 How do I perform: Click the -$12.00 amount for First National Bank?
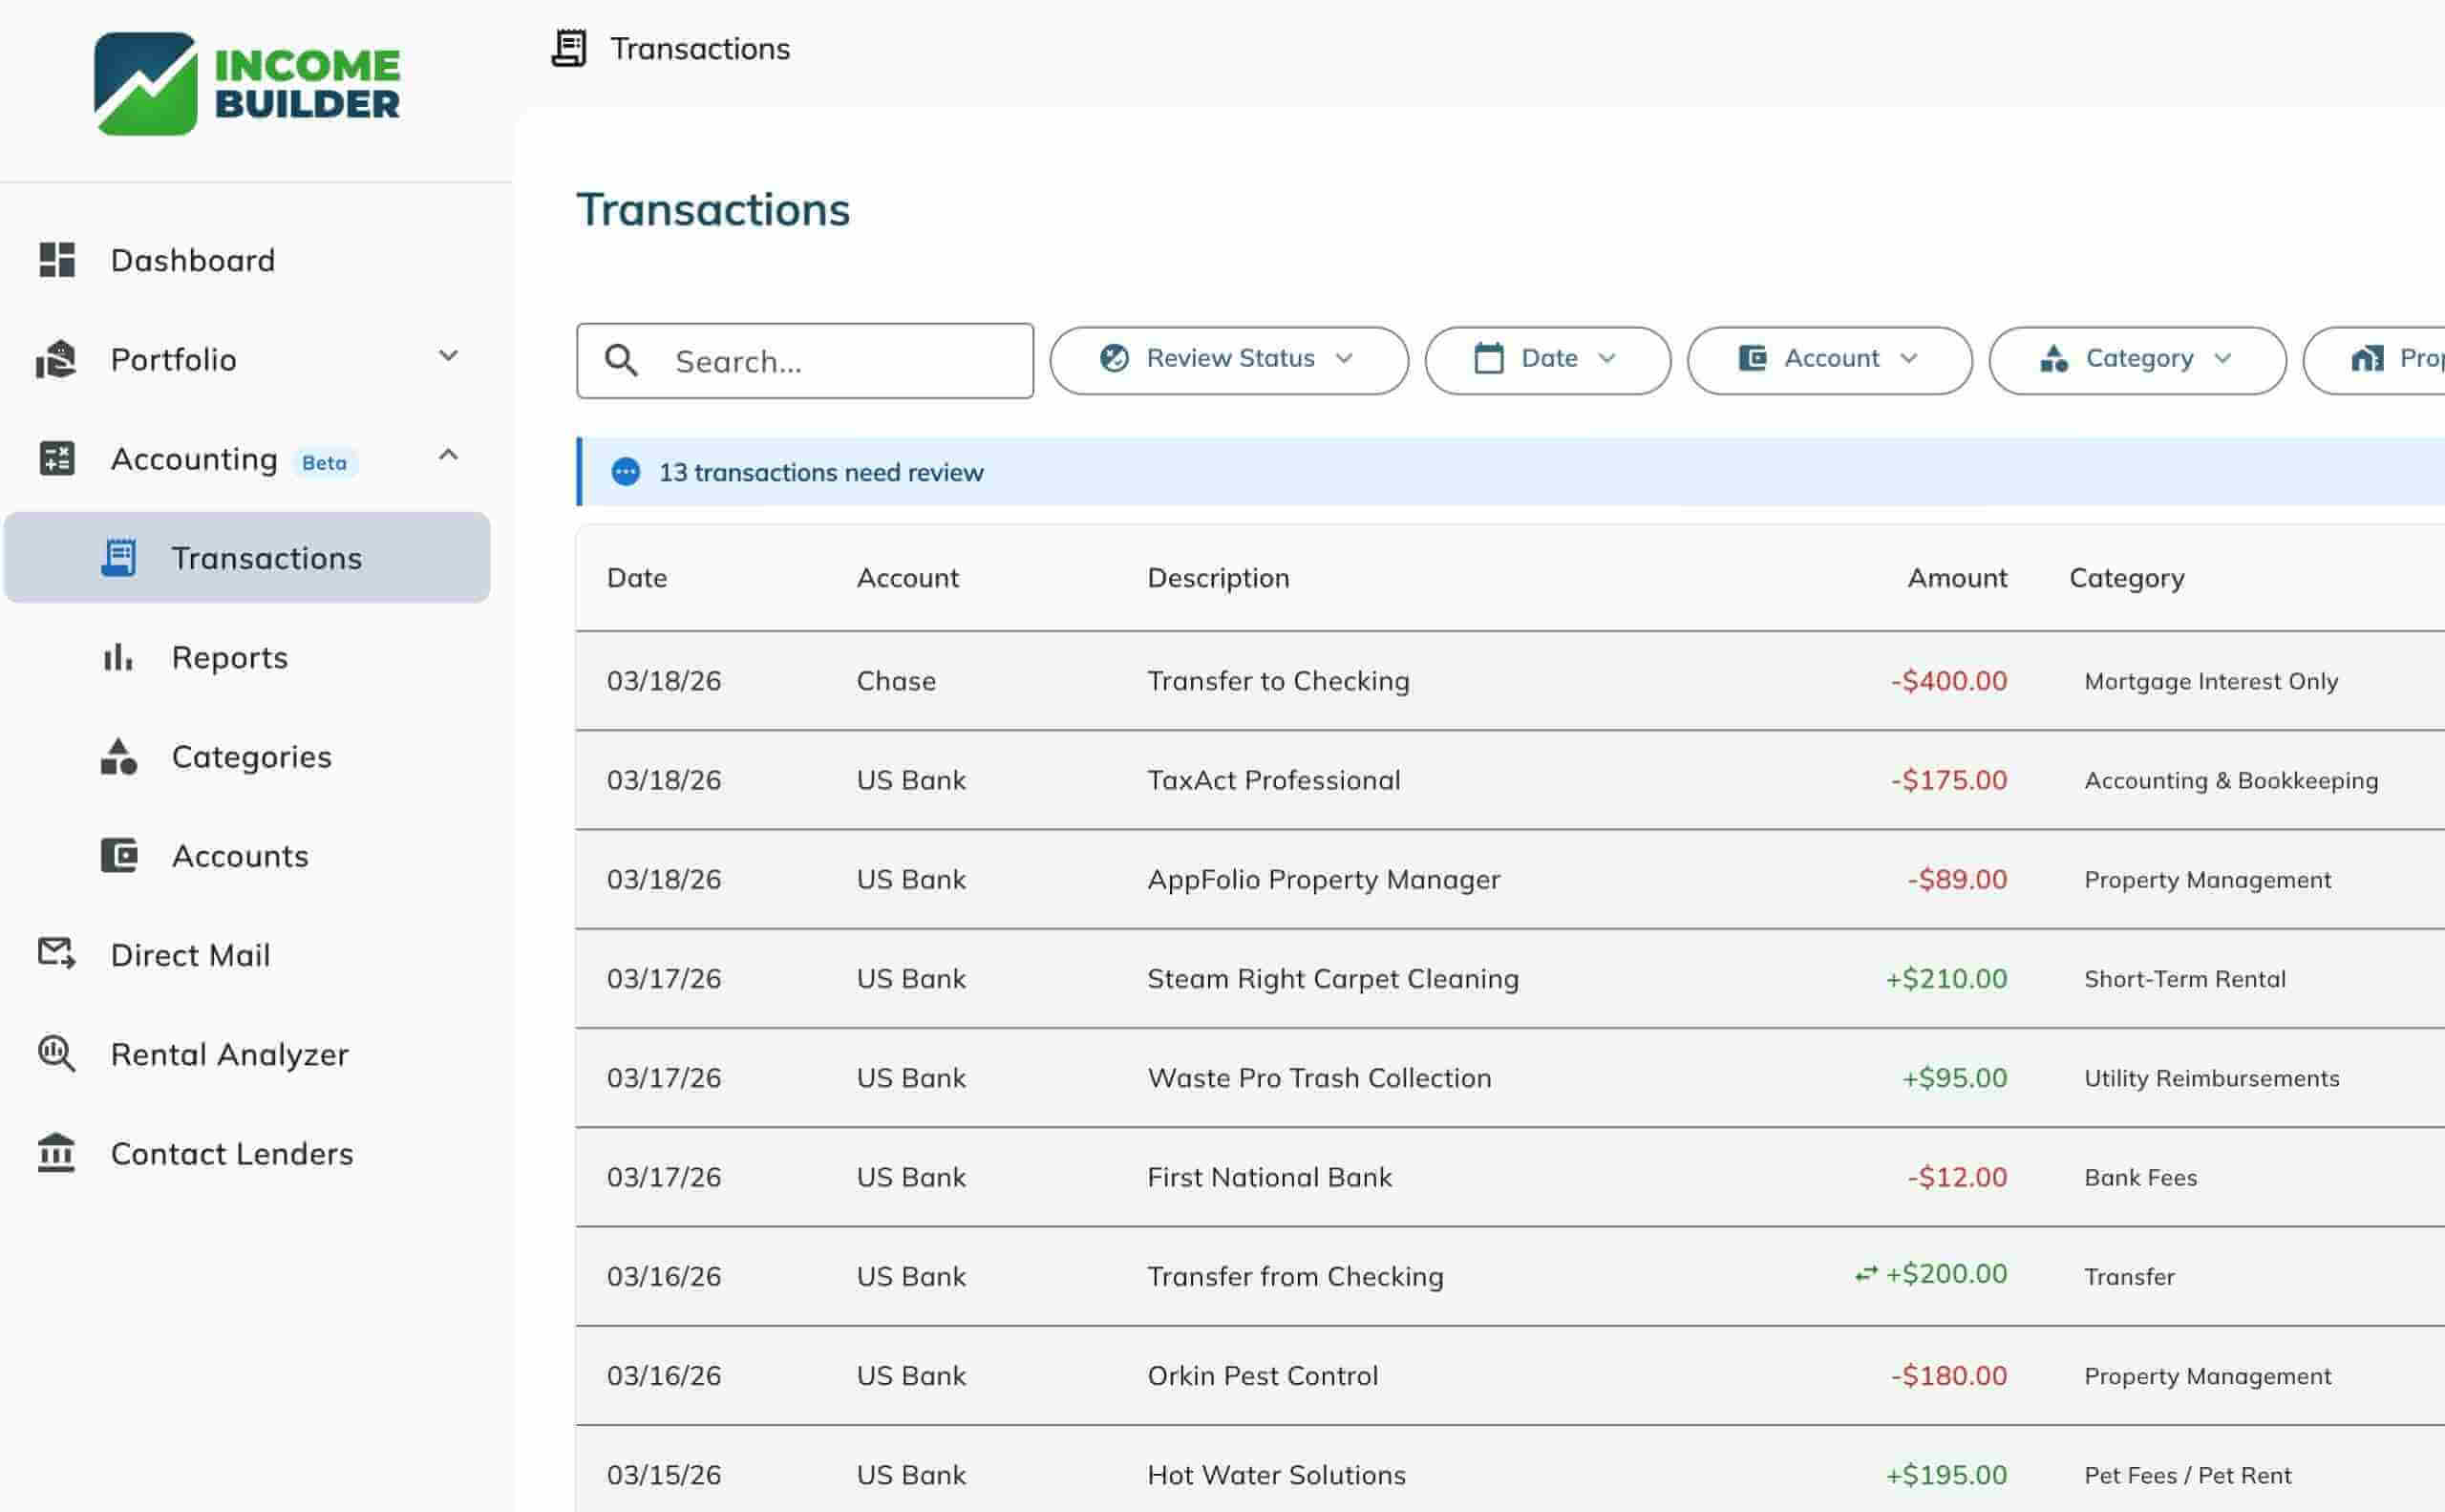pyautogui.click(x=1956, y=1177)
